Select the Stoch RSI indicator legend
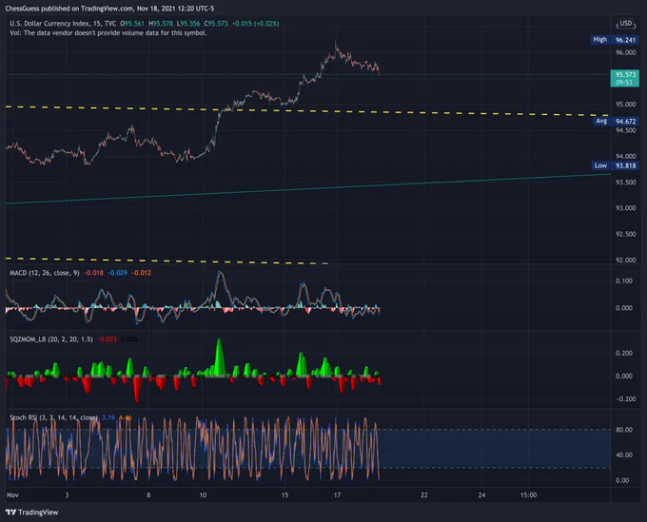Viewport: 647px width, 522px height. point(53,417)
